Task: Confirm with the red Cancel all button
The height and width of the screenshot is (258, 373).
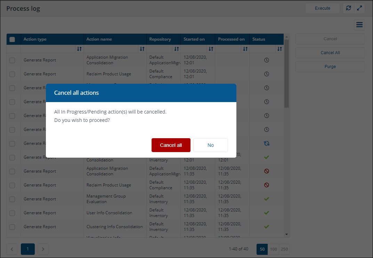Action: (x=171, y=145)
